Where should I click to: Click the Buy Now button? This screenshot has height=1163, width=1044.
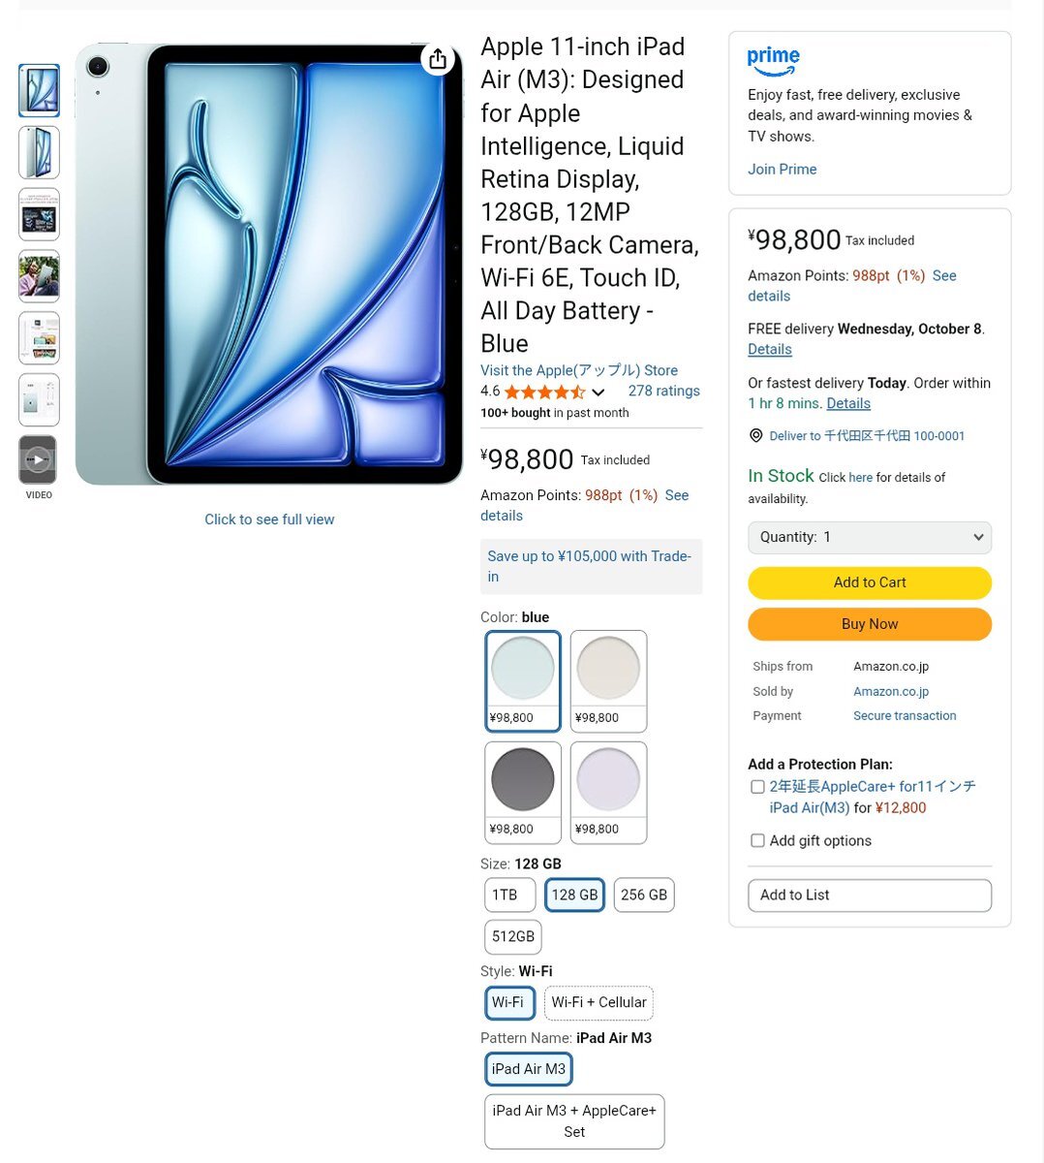click(x=870, y=624)
